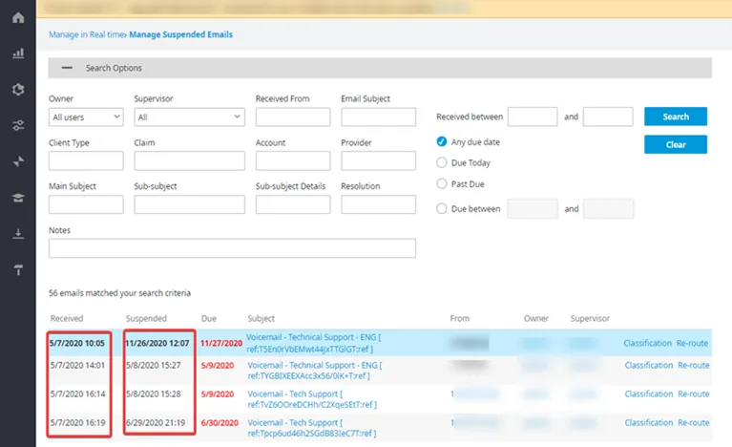Select due date '6/30/2020' cell
The image size is (732, 447).
[x=220, y=423]
